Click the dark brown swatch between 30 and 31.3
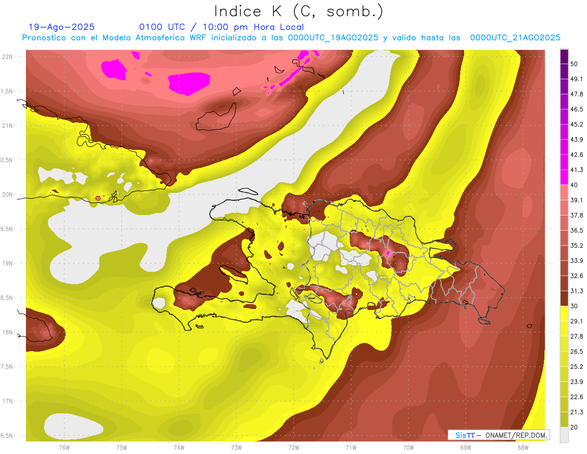 coord(564,298)
